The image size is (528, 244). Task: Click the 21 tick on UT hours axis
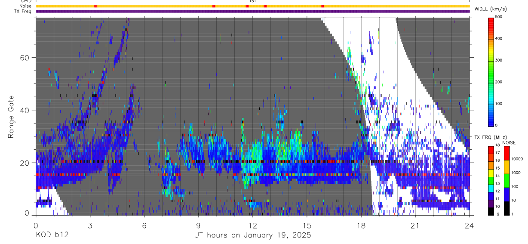tap(415, 225)
